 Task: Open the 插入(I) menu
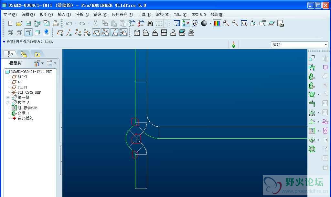pyautogui.click(x=64, y=15)
